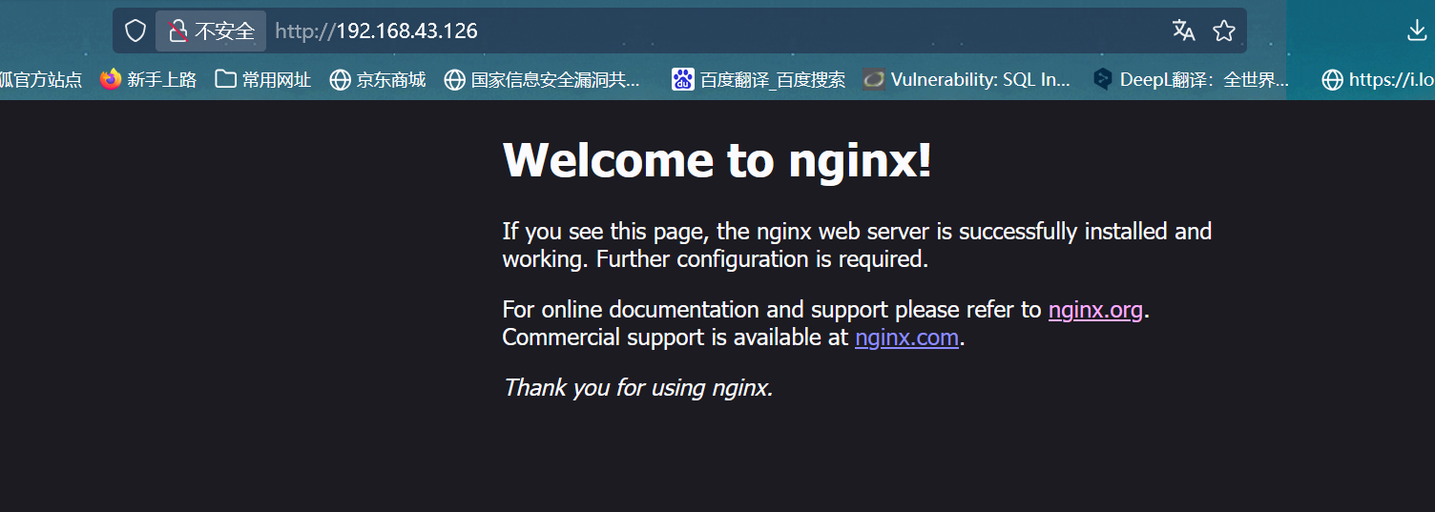Viewport: 1435px width, 512px height.
Task: Click the text Further configuration is required.
Action: point(762,259)
